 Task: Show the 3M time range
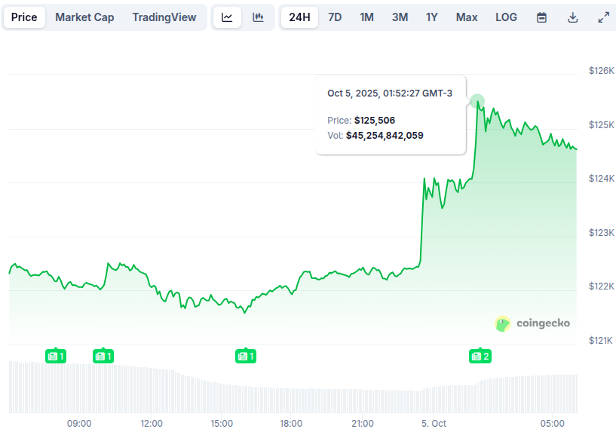400,17
